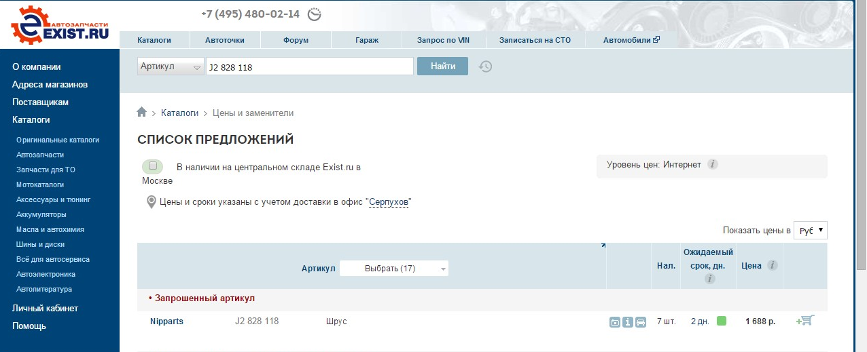Click the info icon beside Уровень цен
The width and height of the screenshot is (867, 352).
(x=713, y=165)
